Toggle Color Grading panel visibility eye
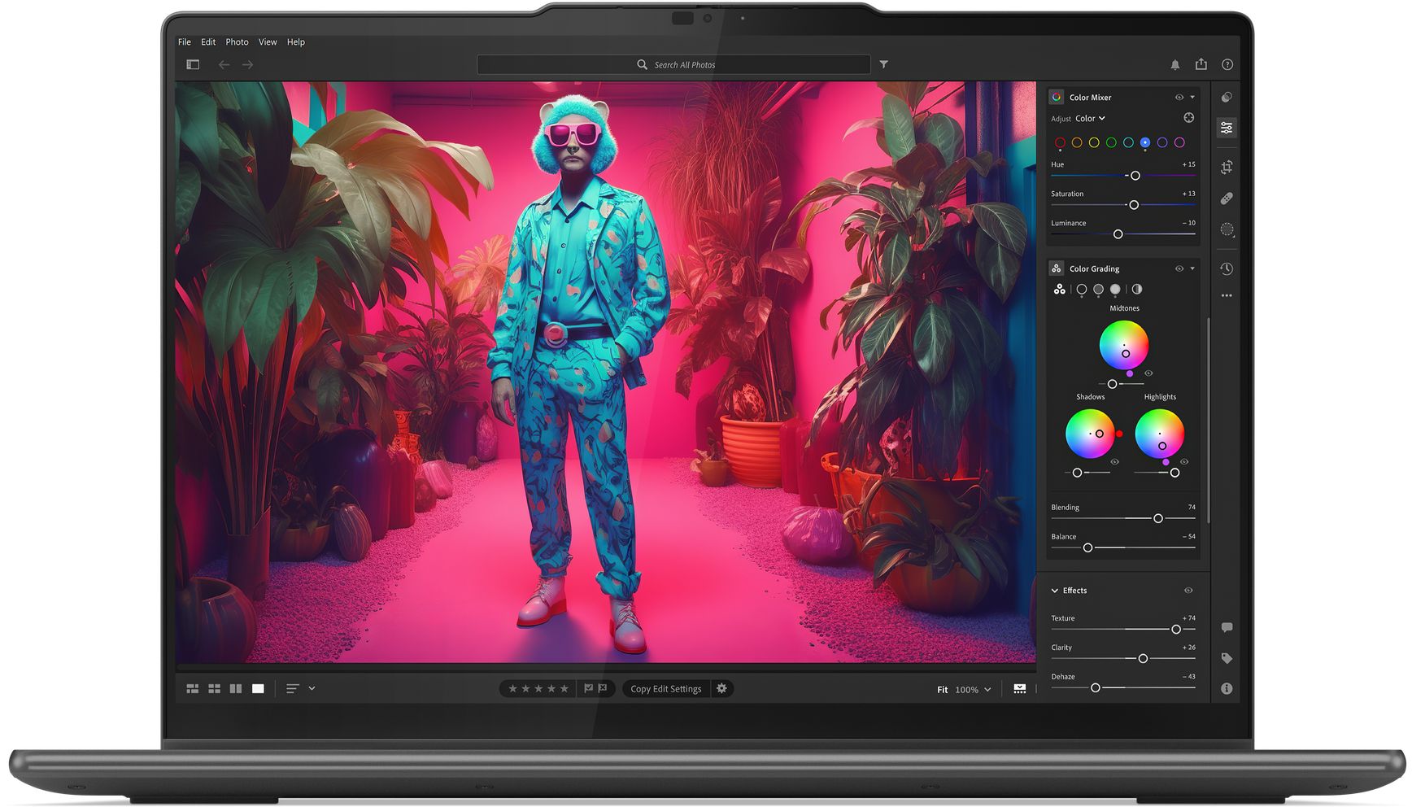Viewport: 1412px width, 807px height. pyautogui.click(x=1179, y=268)
